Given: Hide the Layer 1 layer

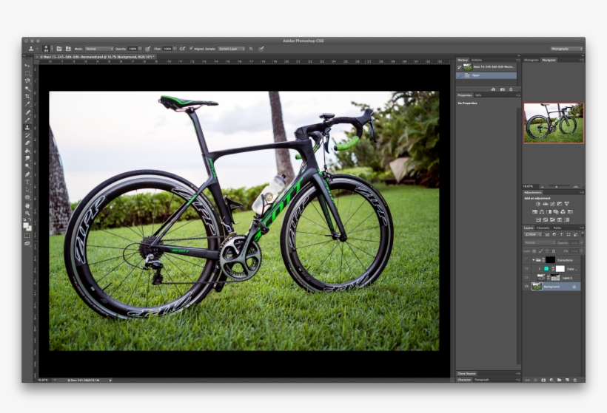Looking at the screenshot, I should (526, 278).
